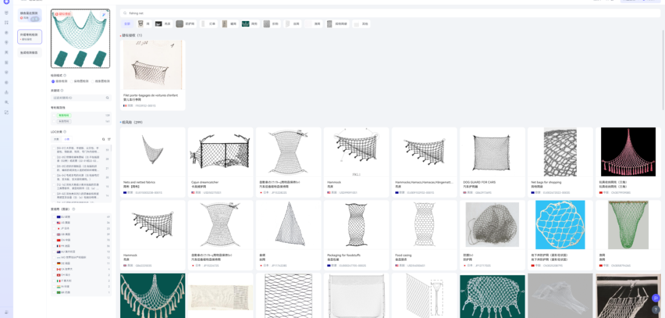Check the FR 法国 office checkbox
The image size is (665, 318).
(54, 245)
